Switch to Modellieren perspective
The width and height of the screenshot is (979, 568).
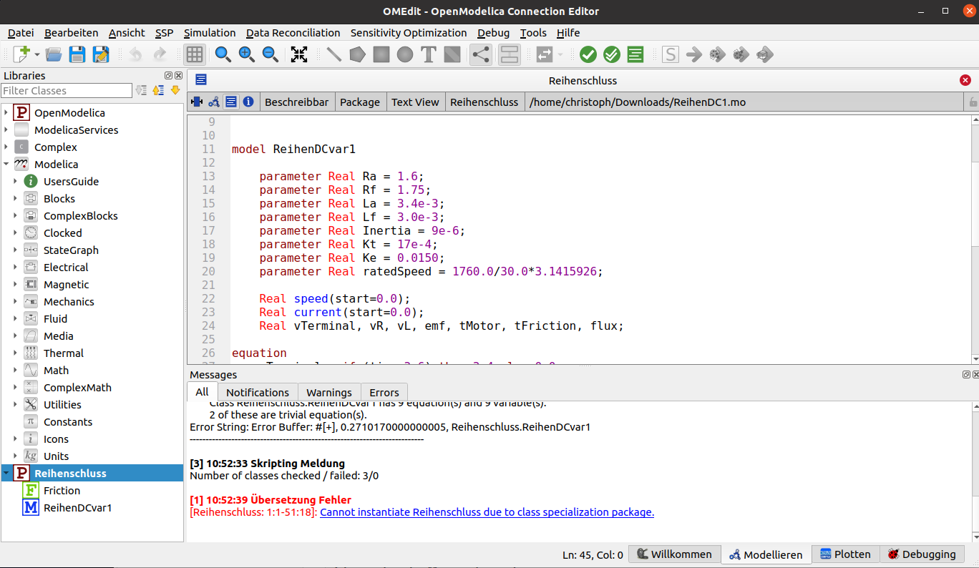coord(766,554)
